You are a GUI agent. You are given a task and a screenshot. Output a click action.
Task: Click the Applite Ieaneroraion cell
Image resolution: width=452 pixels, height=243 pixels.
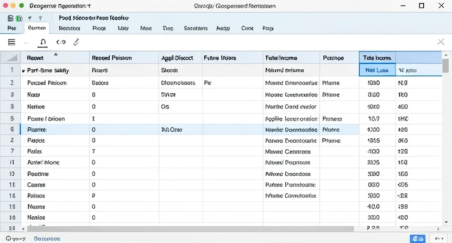coord(291,119)
